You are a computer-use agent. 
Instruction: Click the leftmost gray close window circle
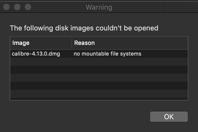[6, 7]
